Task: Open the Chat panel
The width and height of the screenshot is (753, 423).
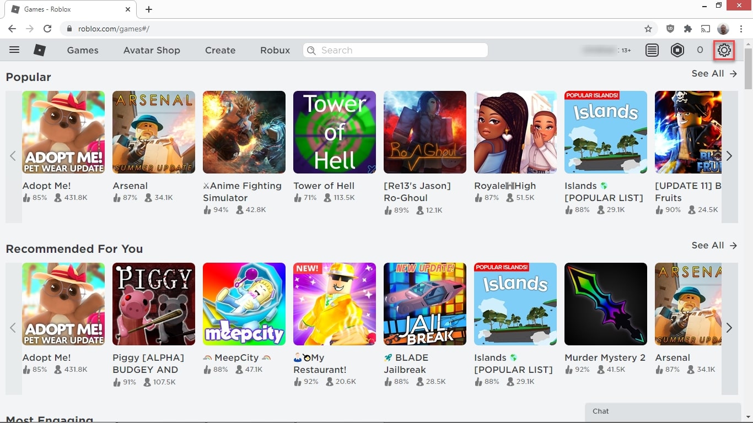Action: [x=663, y=411]
